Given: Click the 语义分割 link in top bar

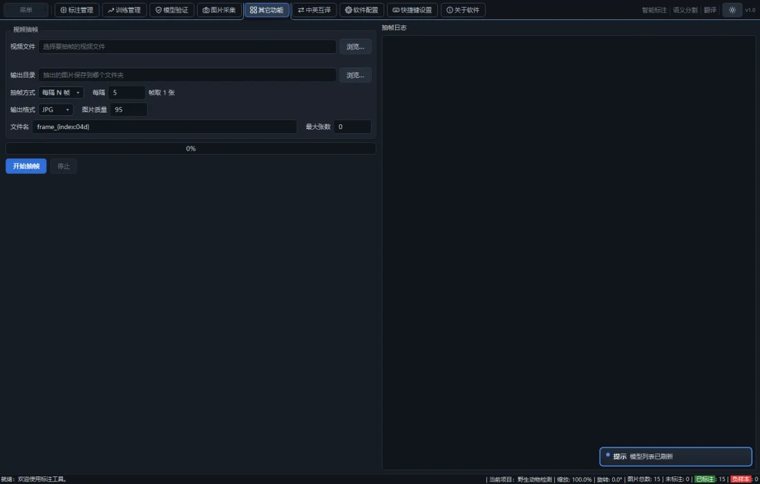Looking at the screenshot, I should pyautogui.click(x=685, y=10).
